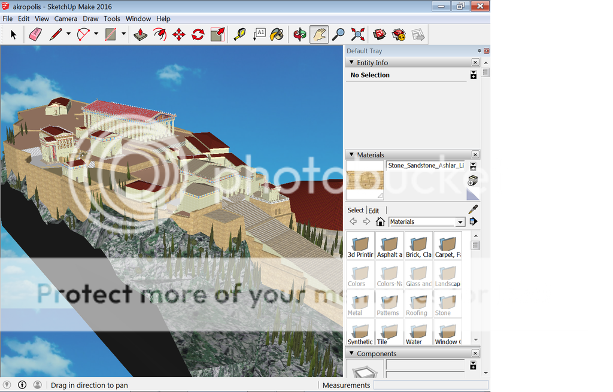Toggle Entity Info details expander
The width and height of the screenshot is (613, 392).
(474, 75)
